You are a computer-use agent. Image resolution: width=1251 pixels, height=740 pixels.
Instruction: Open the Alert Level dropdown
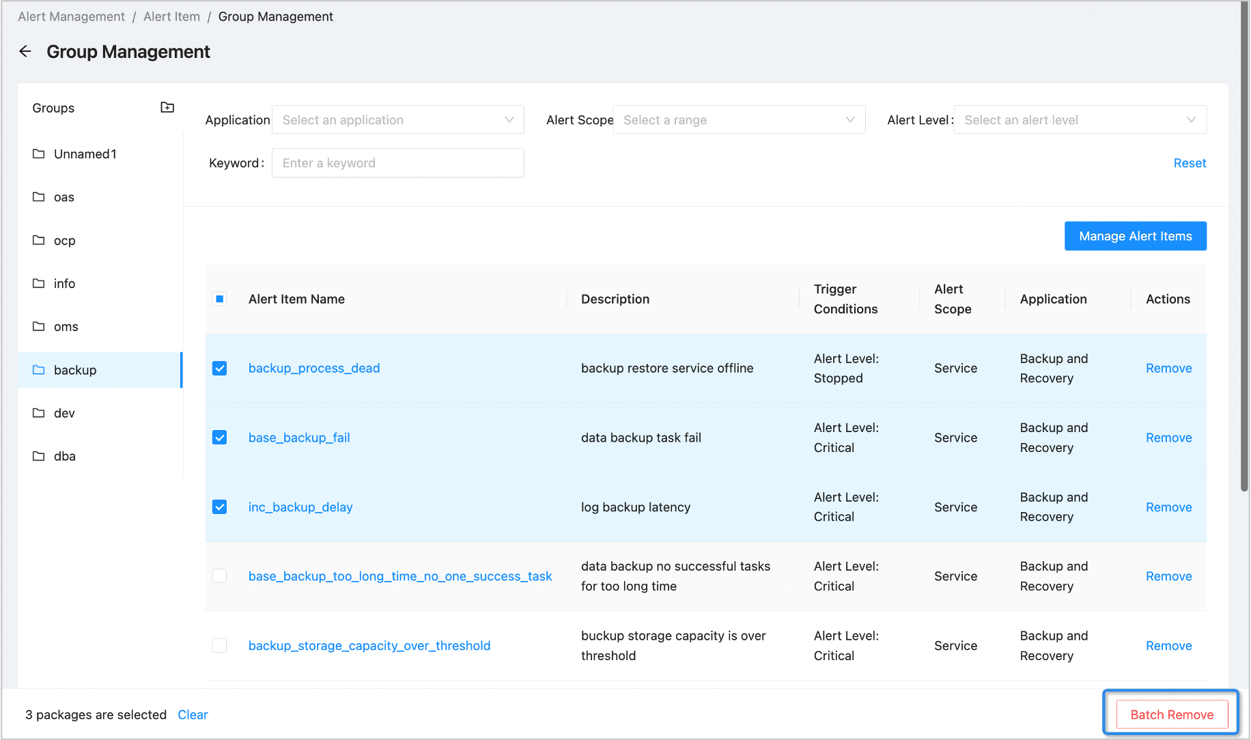tap(1080, 120)
